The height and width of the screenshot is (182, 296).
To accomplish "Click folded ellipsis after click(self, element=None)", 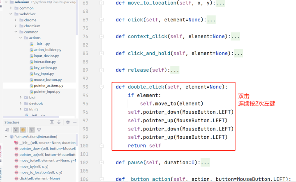I will click(211, 20).
